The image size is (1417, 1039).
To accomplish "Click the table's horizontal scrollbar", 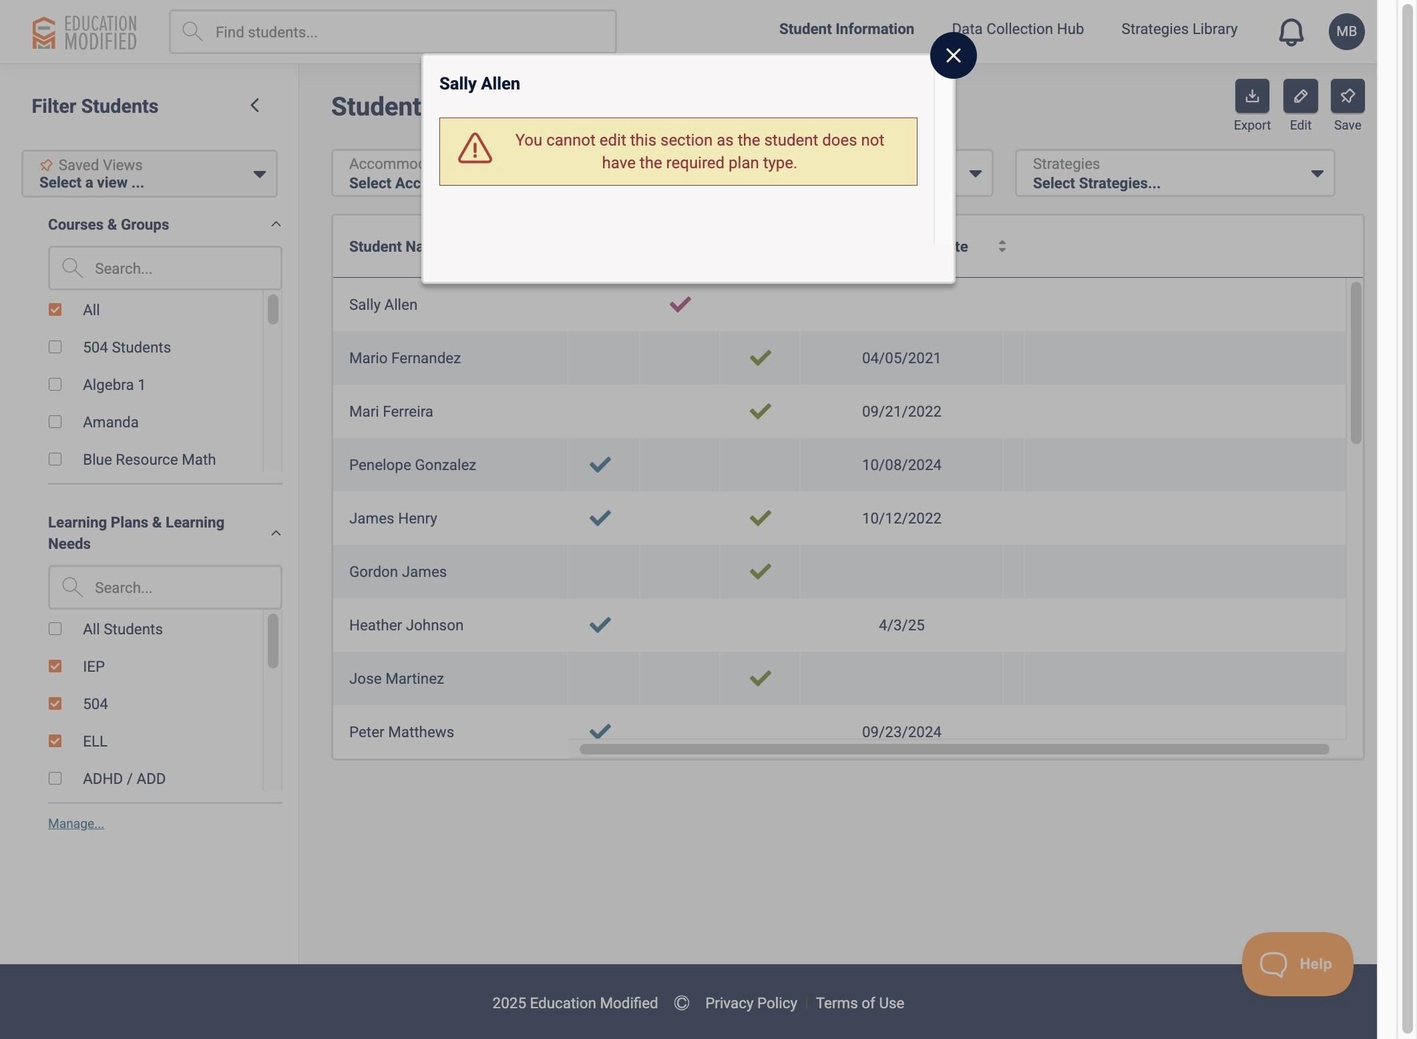I will pyautogui.click(x=954, y=749).
